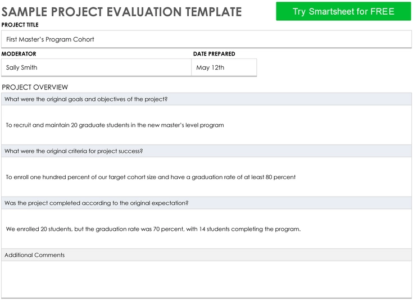The image size is (413, 300).
Task: Click the Sample Project Evaluation Template title
Action: click(x=121, y=12)
